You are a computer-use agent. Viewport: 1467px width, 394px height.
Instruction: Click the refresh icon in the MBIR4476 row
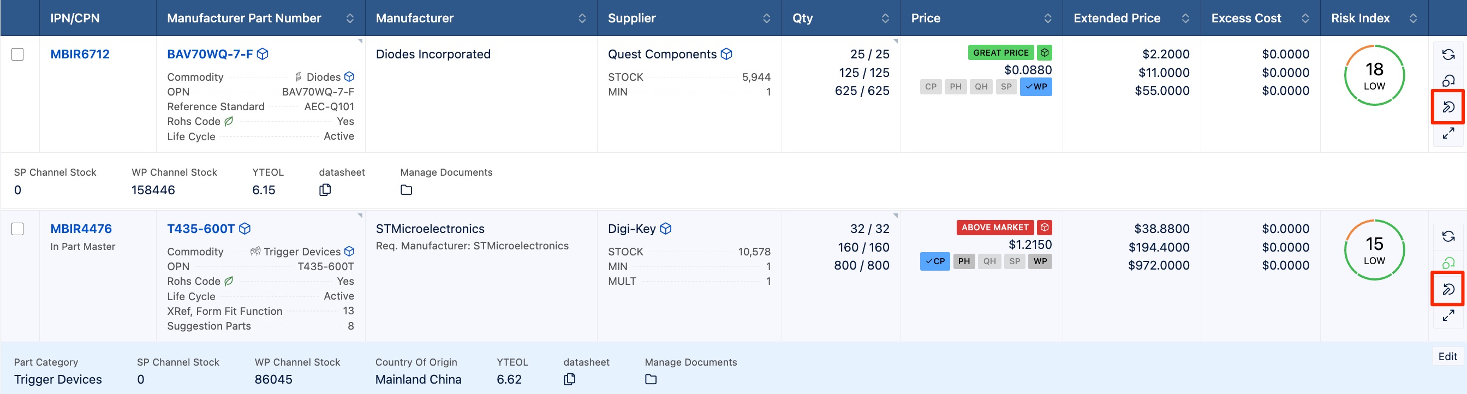(1448, 236)
